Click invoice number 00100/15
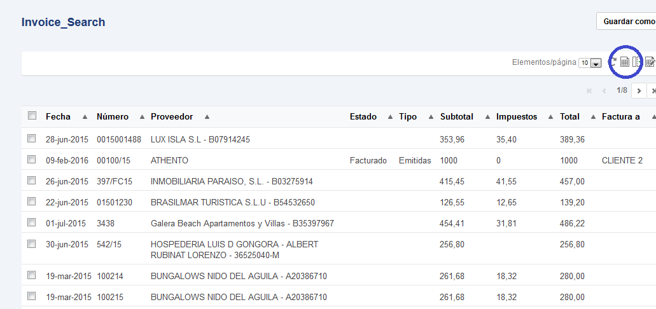The height and width of the screenshot is (309, 656). (x=112, y=161)
